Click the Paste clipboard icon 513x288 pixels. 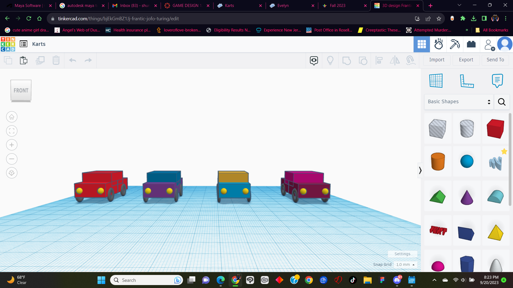pyautogui.click(x=24, y=60)
